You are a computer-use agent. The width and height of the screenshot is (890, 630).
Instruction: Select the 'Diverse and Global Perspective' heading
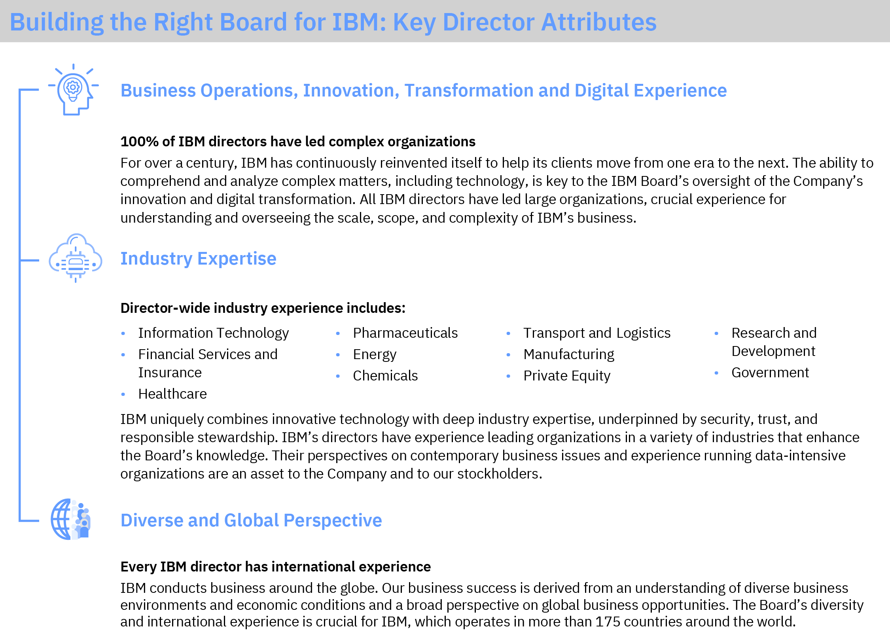251,520
